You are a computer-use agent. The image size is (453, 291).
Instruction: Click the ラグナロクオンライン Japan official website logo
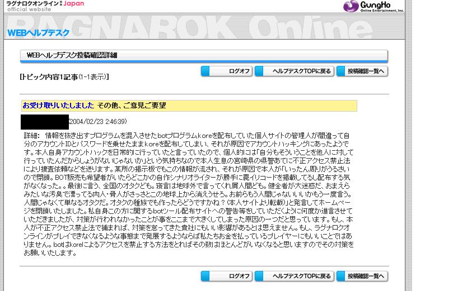click(x=45, y=6)
